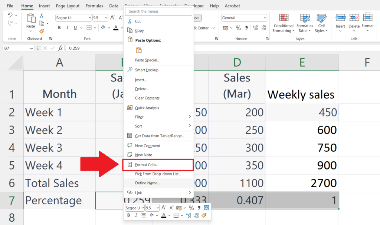Click the Delete Cells icon in ribbon
The image size is (380, 225).
click(354, 18)
